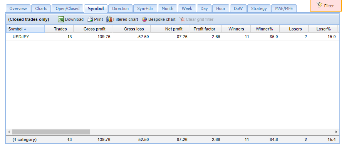The height and width of the screenshot is (146, 344).
Task: Click the Bespoke chart label
Action: (x=162, y=19)
